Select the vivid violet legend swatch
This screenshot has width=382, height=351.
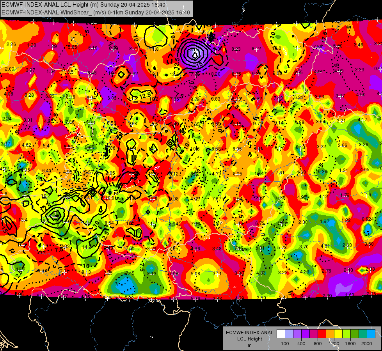[x=306, y=334]
